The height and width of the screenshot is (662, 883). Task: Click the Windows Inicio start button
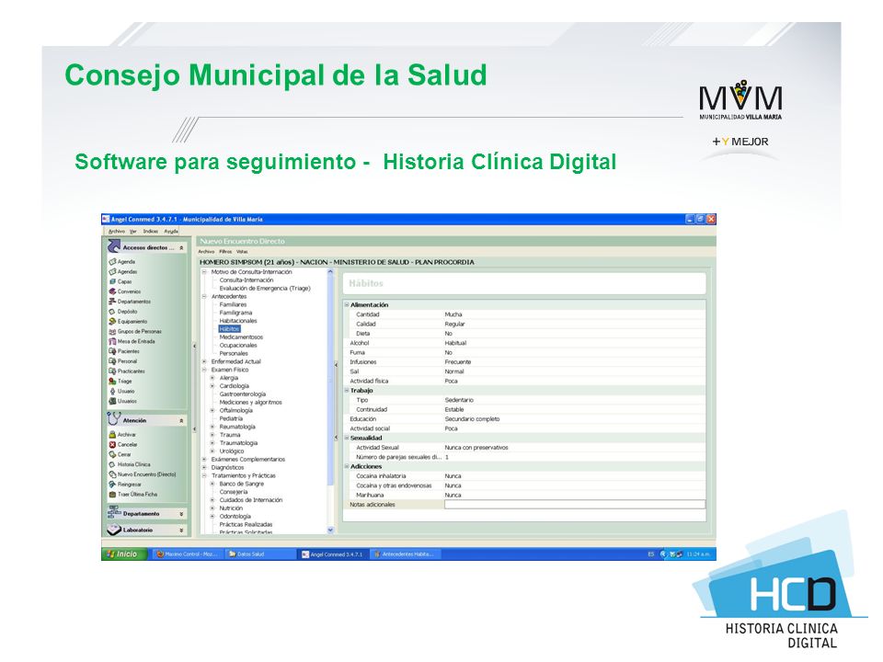[122, 554]
